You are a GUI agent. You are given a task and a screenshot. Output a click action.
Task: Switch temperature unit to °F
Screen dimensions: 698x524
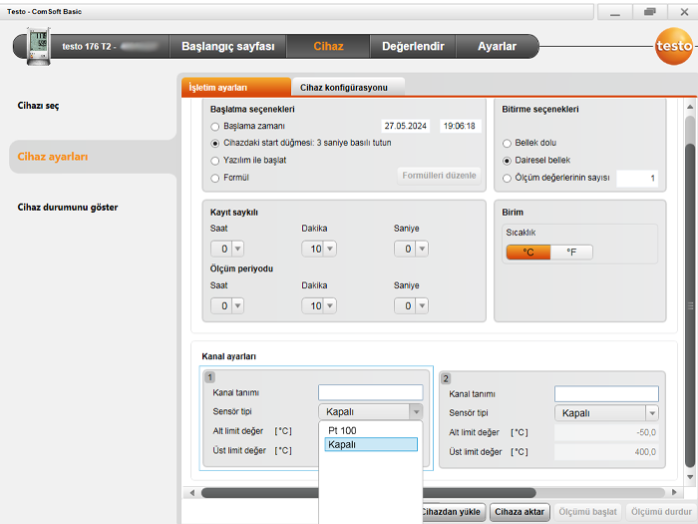(571, 253)
